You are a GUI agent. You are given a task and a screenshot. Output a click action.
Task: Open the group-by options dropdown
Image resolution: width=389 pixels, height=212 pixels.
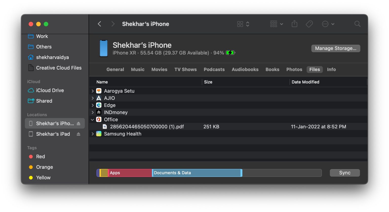276,24
